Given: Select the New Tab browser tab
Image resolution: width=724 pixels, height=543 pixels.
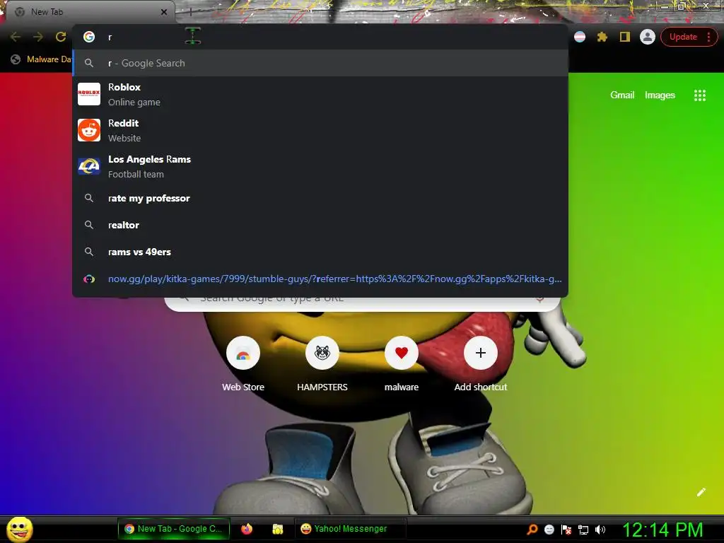Looking at the screenshot, I should (x=90, y=12).
